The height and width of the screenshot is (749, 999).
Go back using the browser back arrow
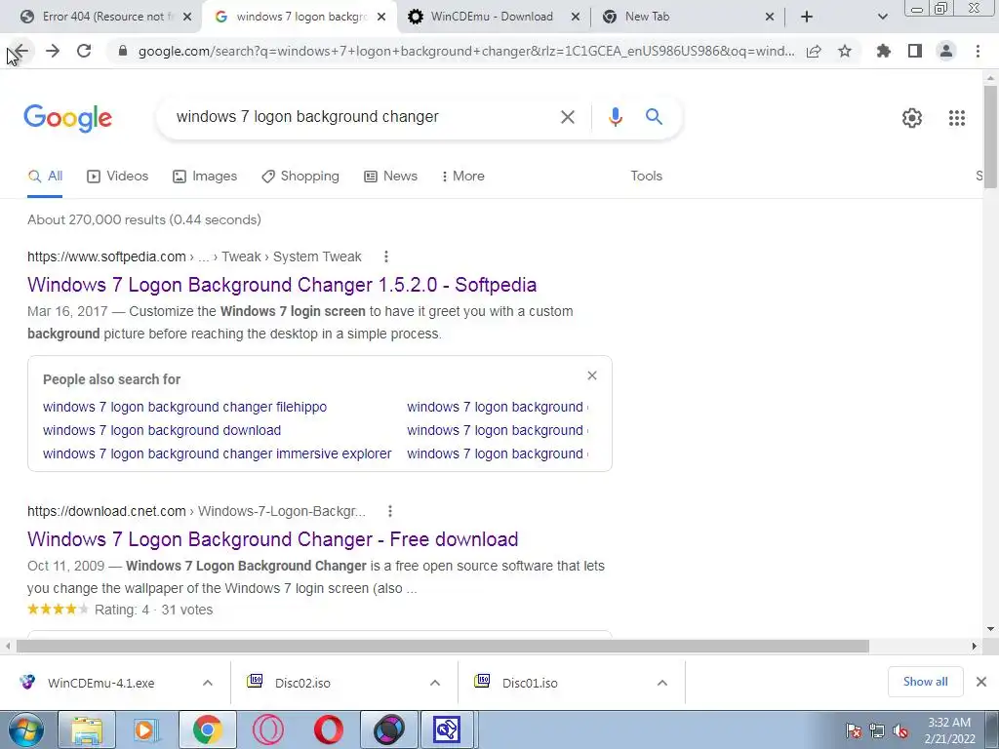click(21, 51)
